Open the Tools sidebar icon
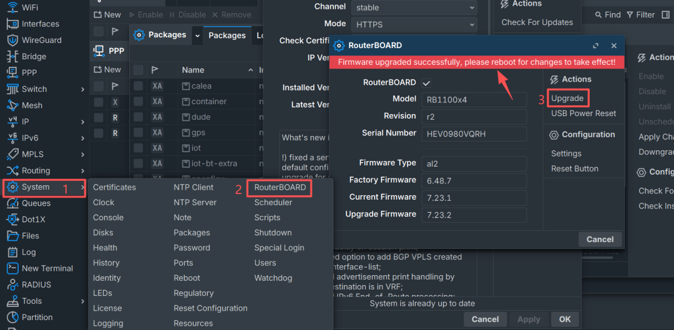The image size is (674, 330). tap(13, 301)
